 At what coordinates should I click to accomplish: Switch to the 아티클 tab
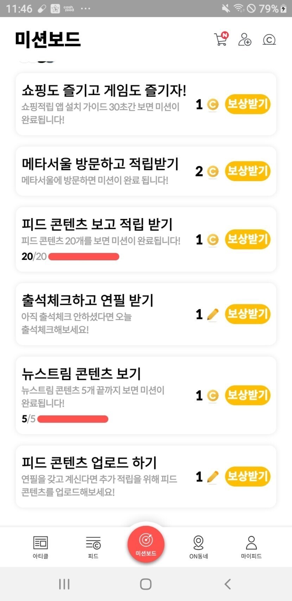pyautogui.click(x=40, y=547)
